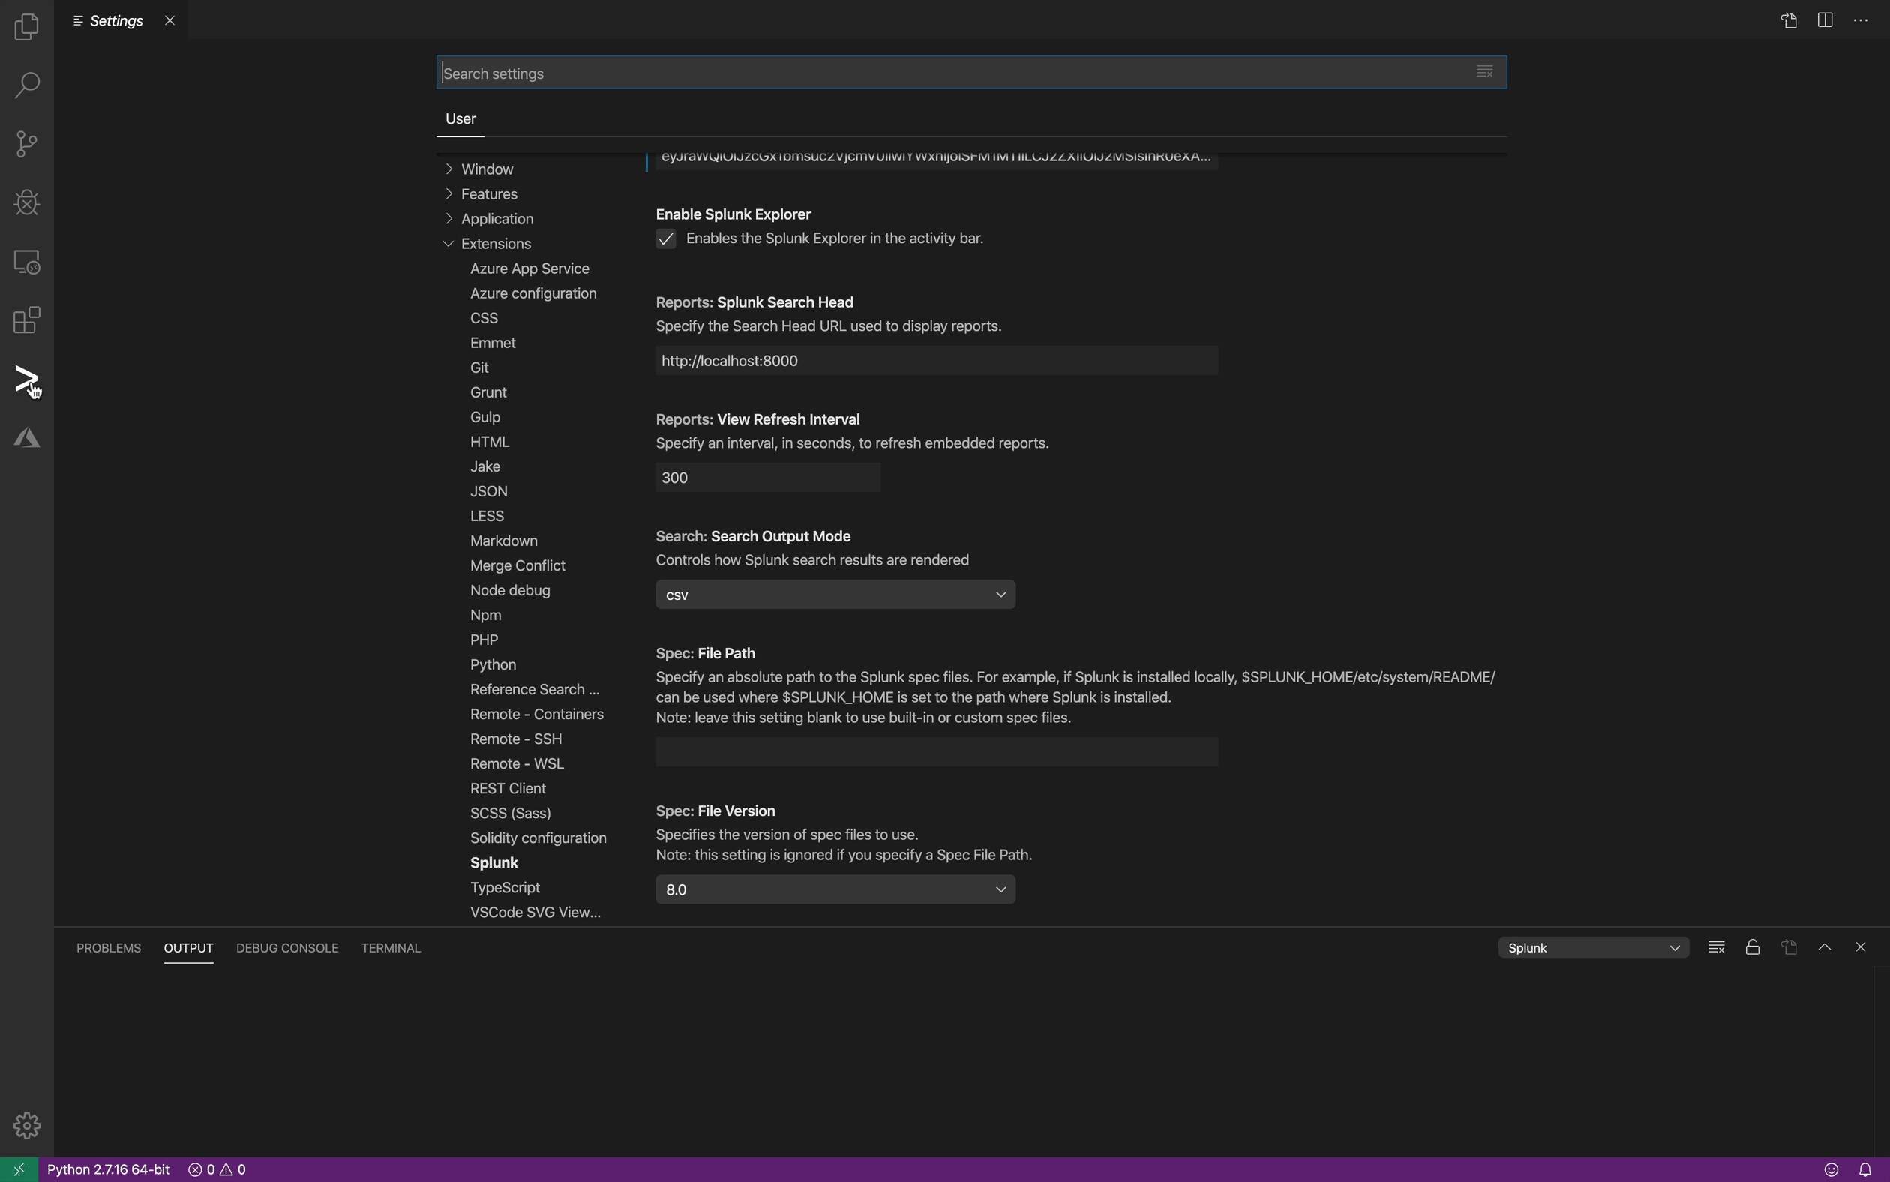The height and width of the screenshot is (1182, 1890).
Task: Open Remote Explorer in activity bar
Action: (26, 262)
